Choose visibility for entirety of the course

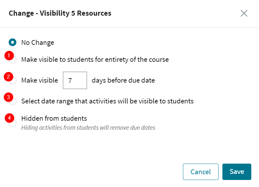(x=12, y=60)
